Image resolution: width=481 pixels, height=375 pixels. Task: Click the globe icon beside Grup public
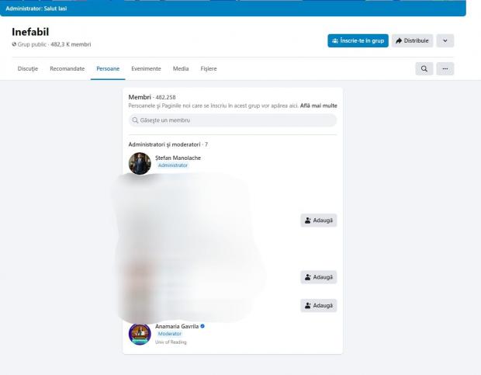[15, 44]
